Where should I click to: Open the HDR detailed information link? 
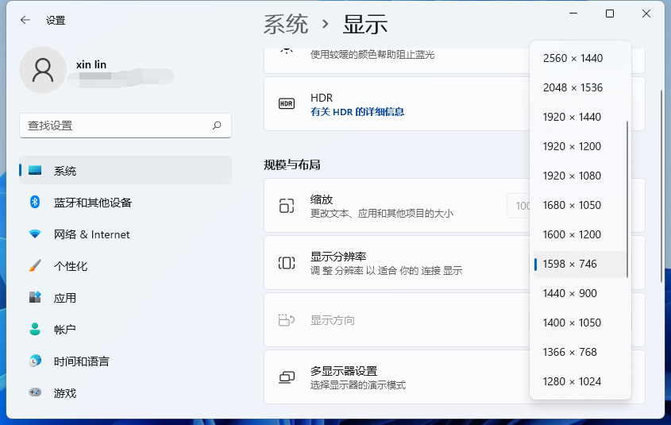coord(357,112)
